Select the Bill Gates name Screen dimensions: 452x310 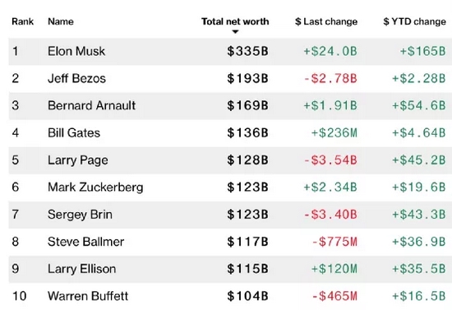pos(74,133)
